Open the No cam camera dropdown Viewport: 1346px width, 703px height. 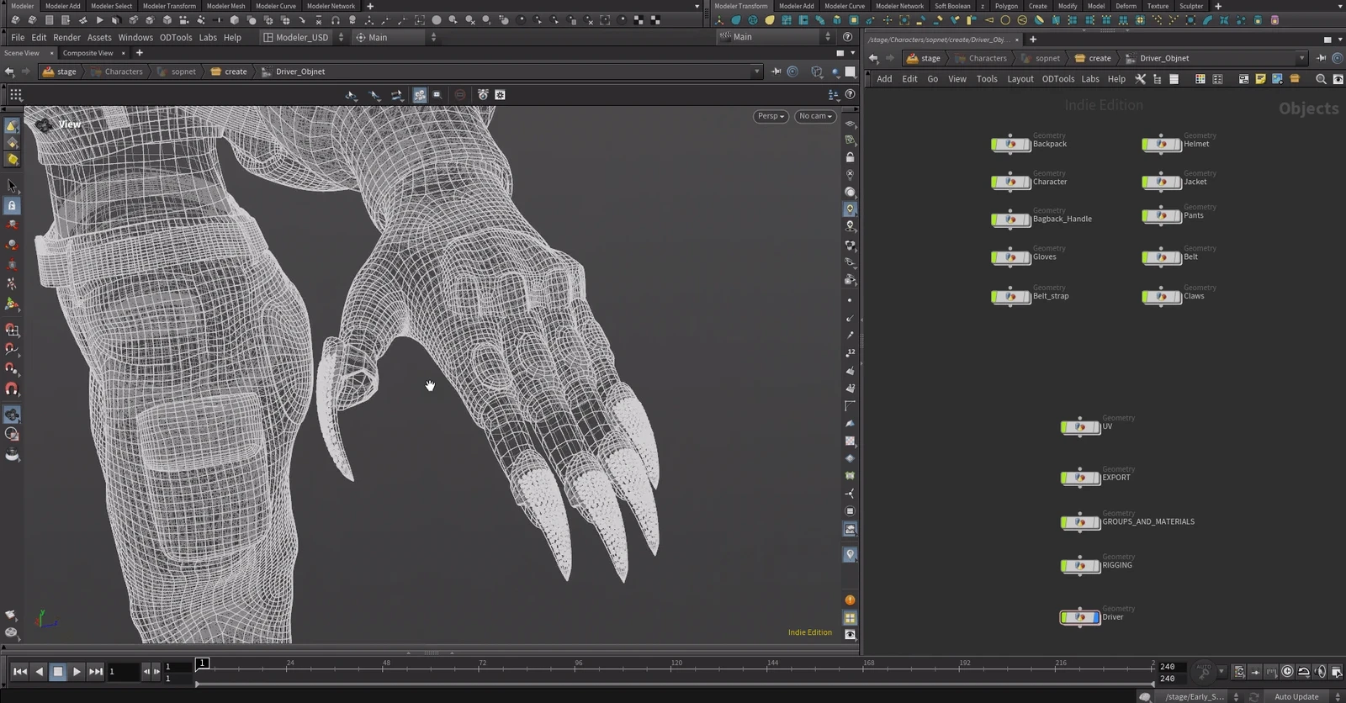[815, 116]
